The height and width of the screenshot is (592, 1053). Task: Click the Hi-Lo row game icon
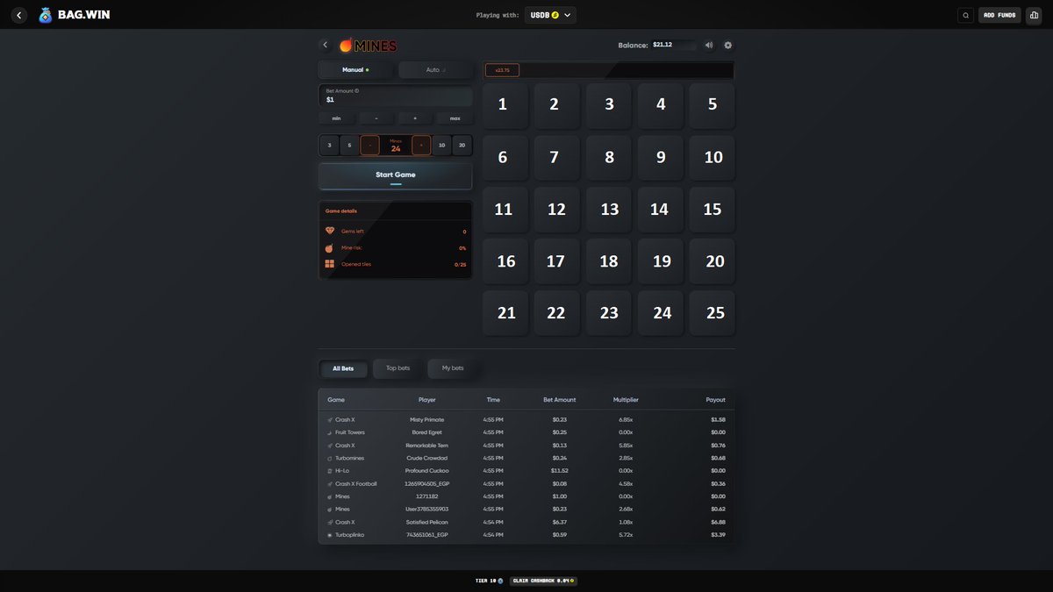(330, 471)
